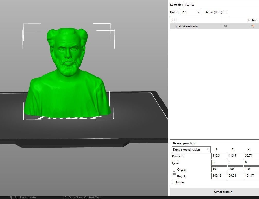
Task: Edit Çevir X rotation field
Action: tap(219, 163)
